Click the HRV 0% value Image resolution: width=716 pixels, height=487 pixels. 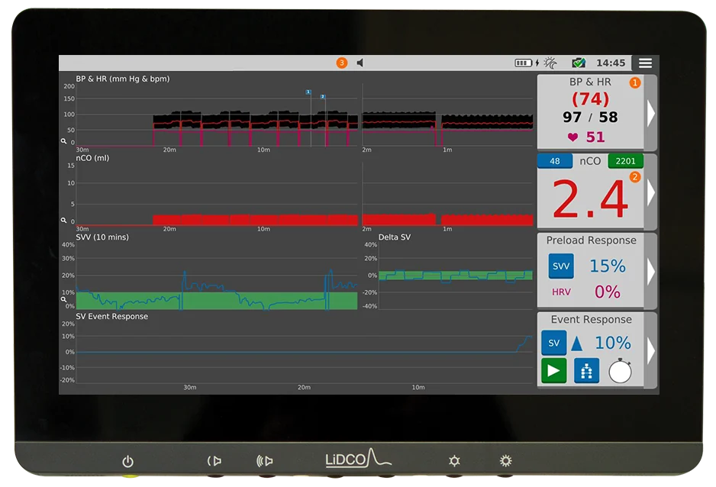pos(608,292)
